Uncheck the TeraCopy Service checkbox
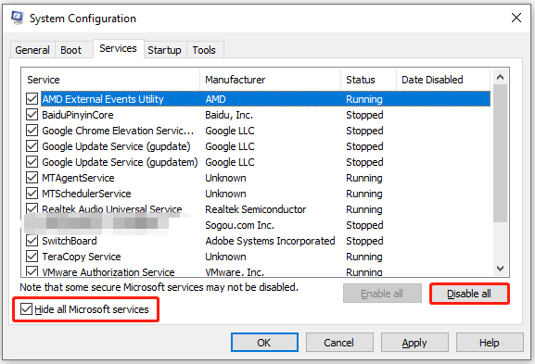The width and height of the screenshot is (535, 364). 32,257
